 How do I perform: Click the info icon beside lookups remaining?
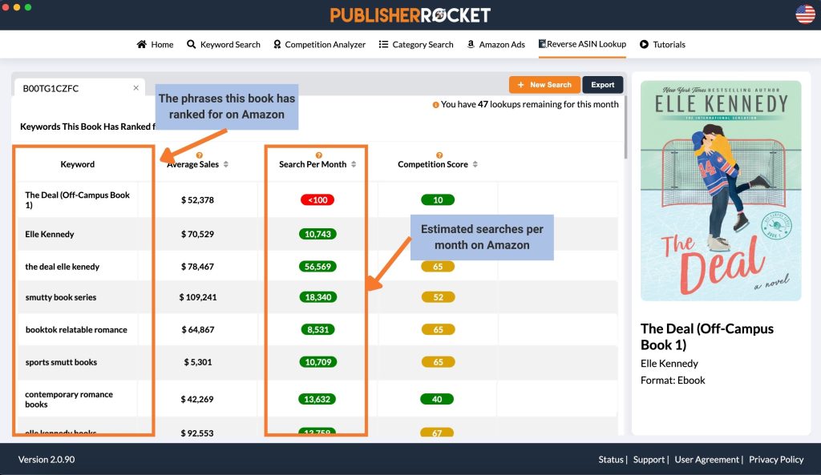tap(435, 105)
